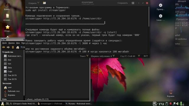189x106 pixels.
Task: Click line ending "-M 100 # когда накопится 100 мегабайт"
Action: click(77, 52)
